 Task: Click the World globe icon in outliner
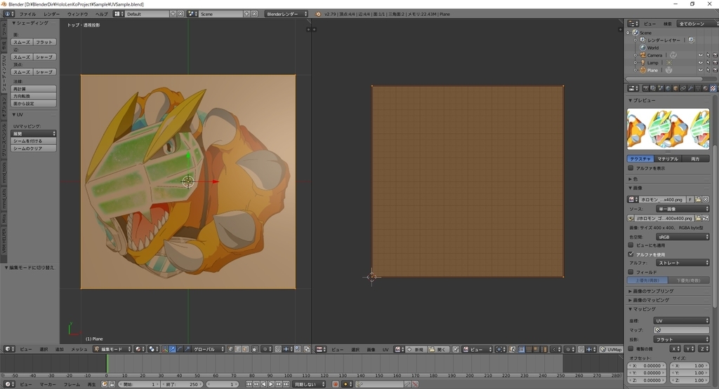point(643,48)
